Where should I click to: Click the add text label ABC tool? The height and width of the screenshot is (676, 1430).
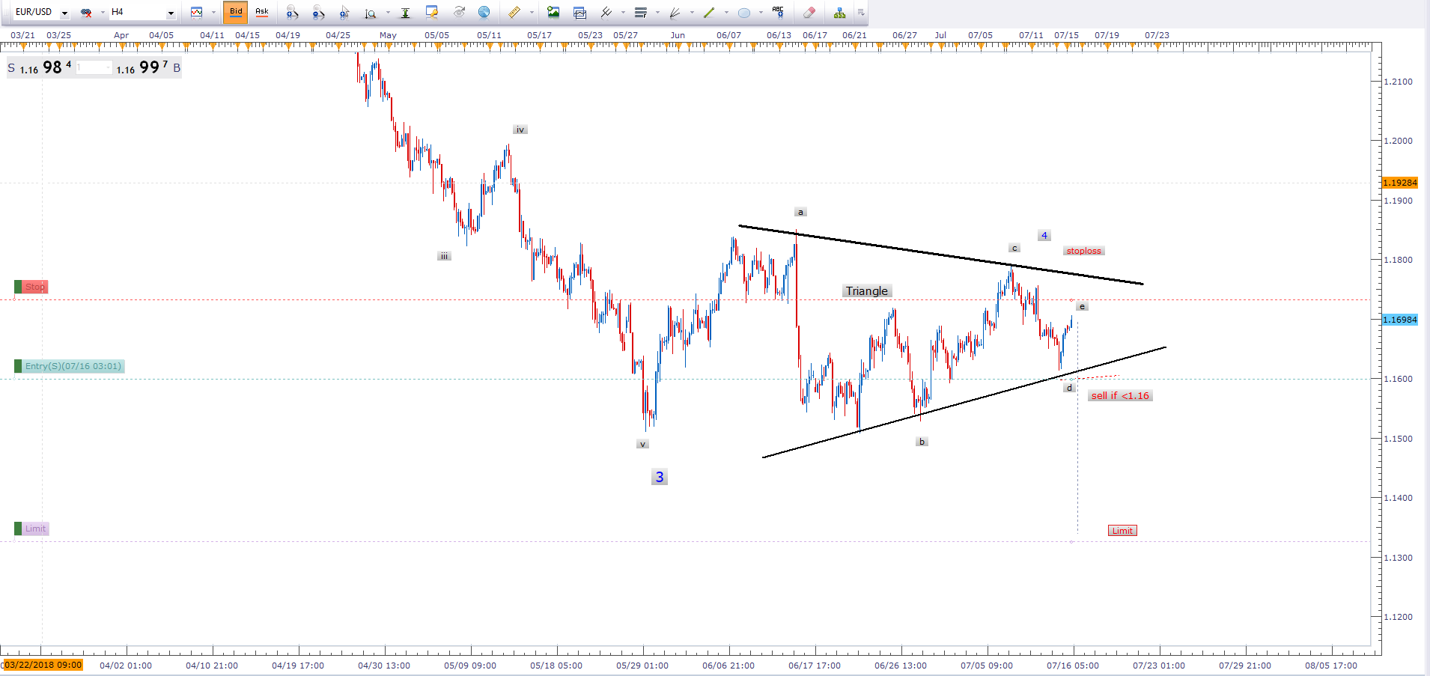coord(778,12)
